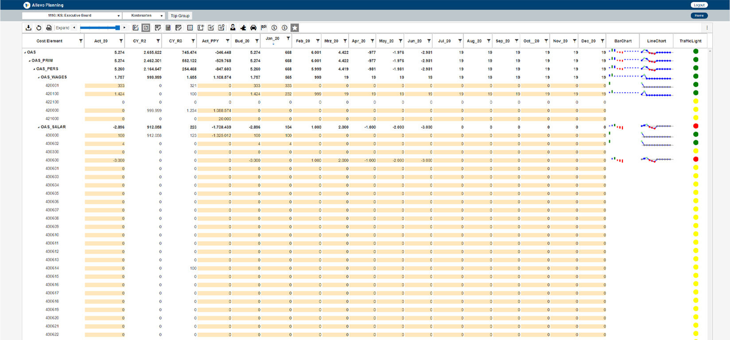Click the car icon in toolbar
Viewport: 730px width, 340px height.
point(253,28)
